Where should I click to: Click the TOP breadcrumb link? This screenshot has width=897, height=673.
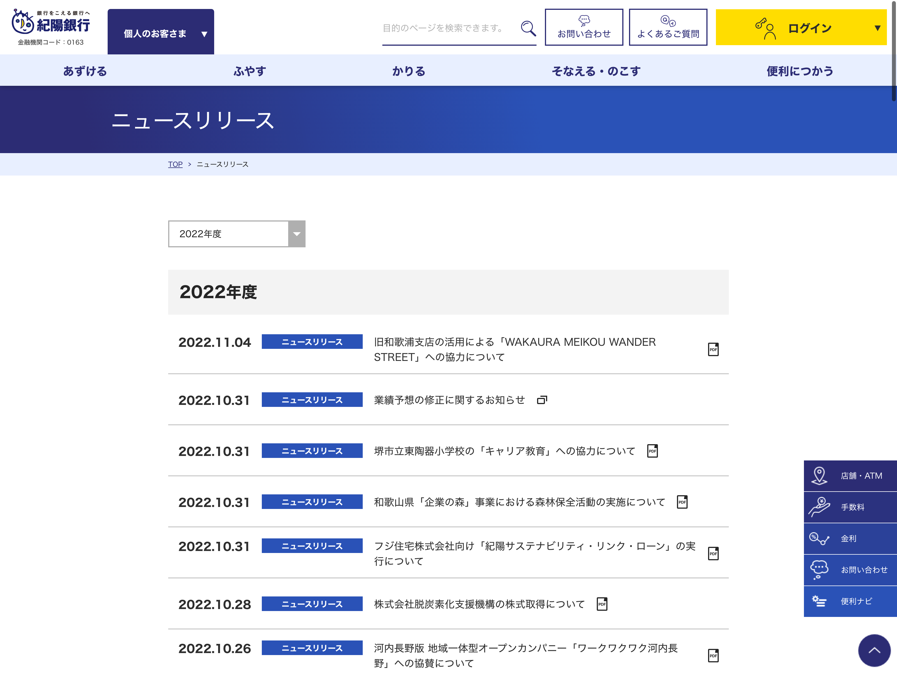tap(175, 164)
